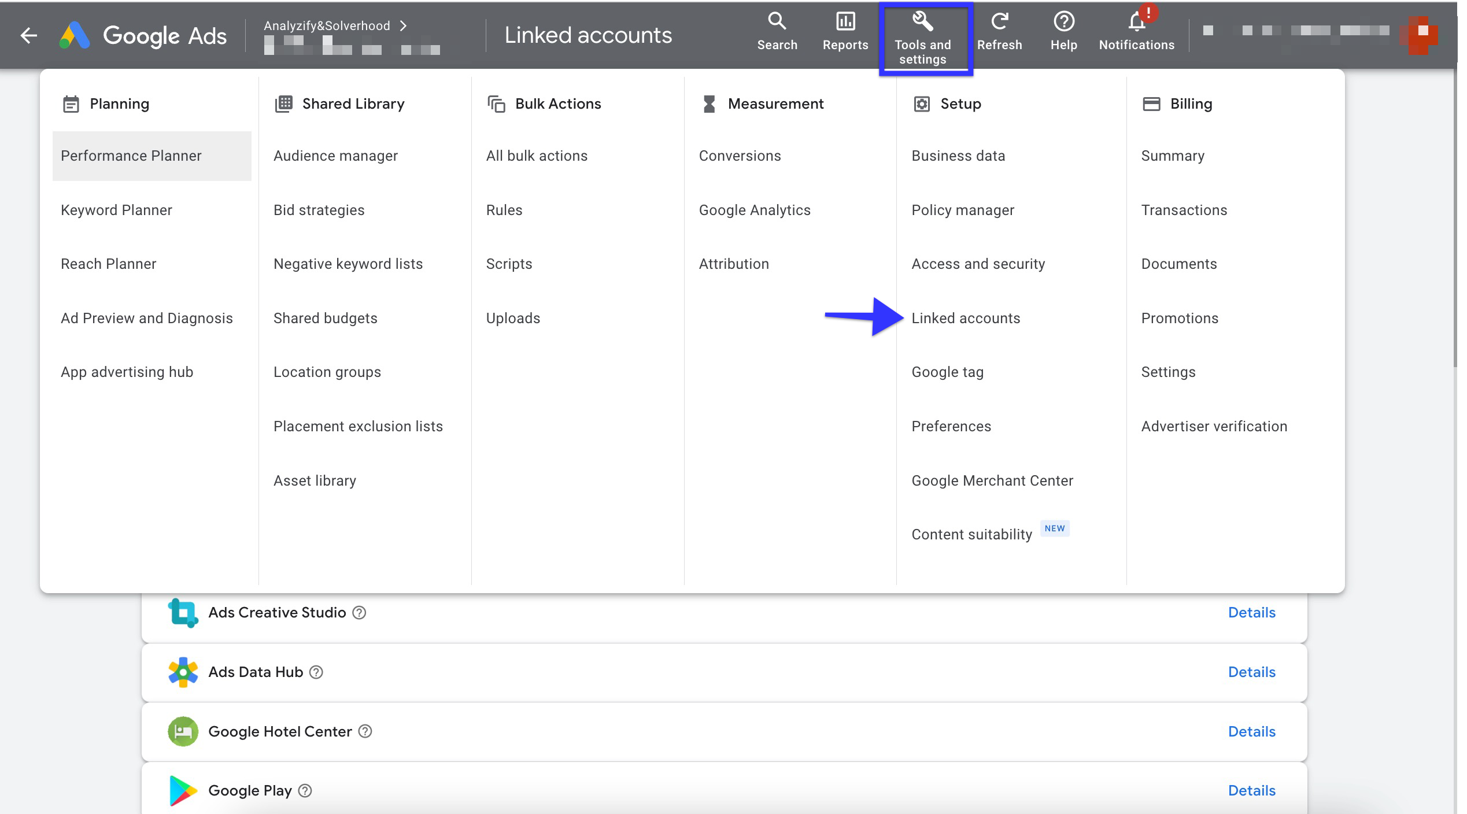
Task: Open Ad Preview and Diagnosis
Action: pos(146,318)
